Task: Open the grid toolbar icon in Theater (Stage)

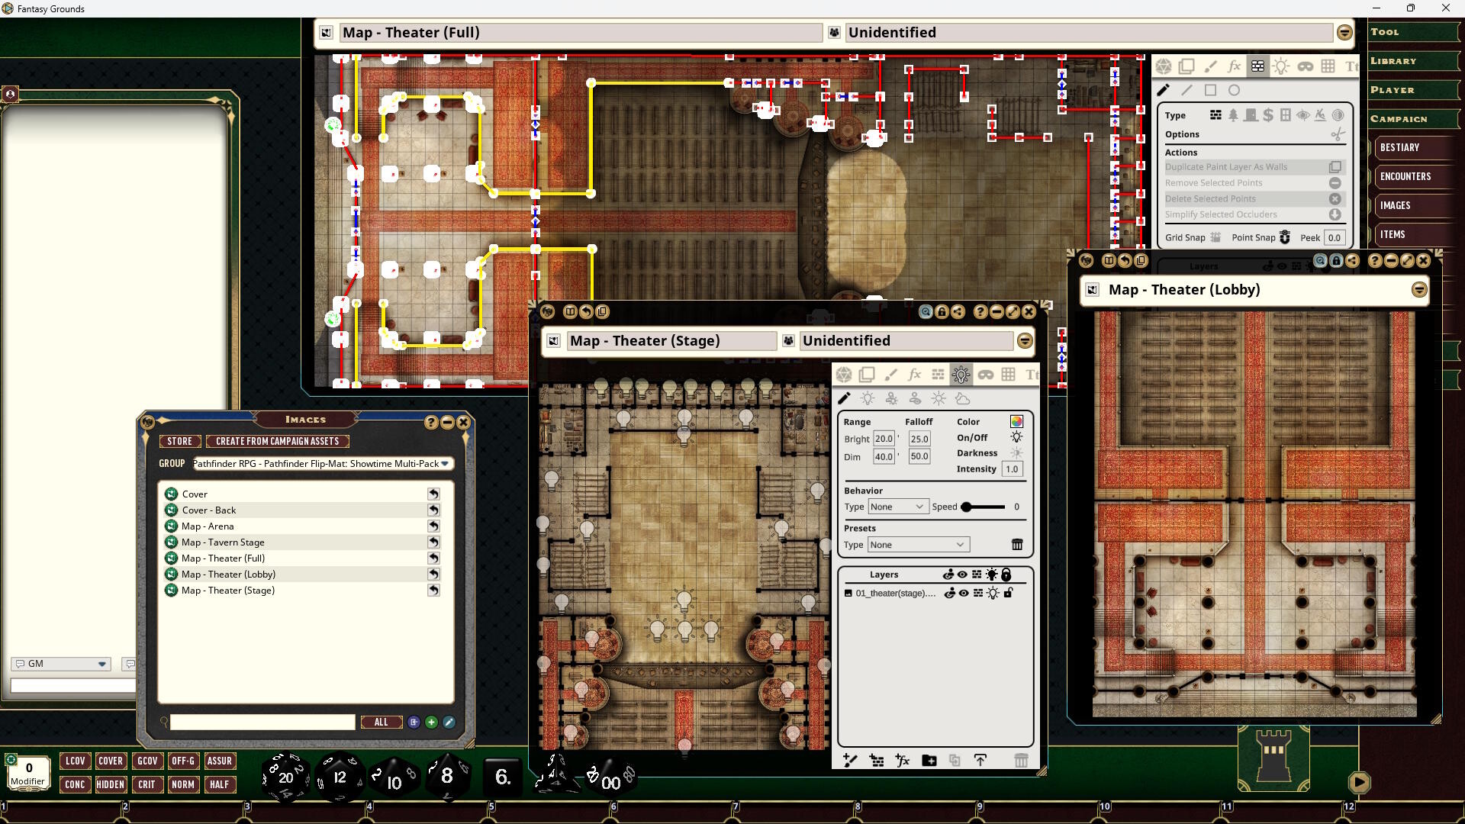Action: pos(1009,375)
